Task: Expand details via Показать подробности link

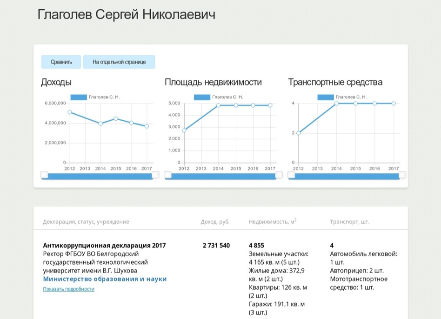Action: tap(68, 289)
